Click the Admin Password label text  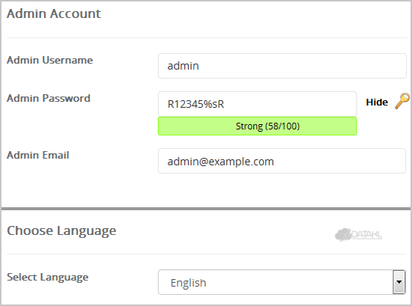coord(49,98)
